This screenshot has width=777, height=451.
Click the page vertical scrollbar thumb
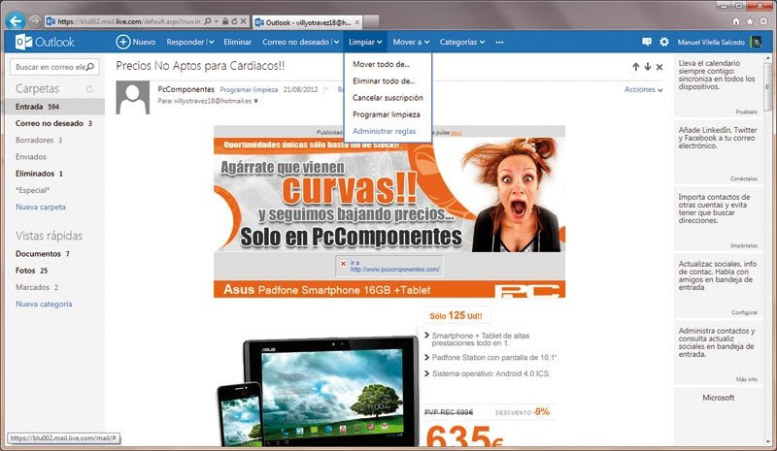[767, 85]
